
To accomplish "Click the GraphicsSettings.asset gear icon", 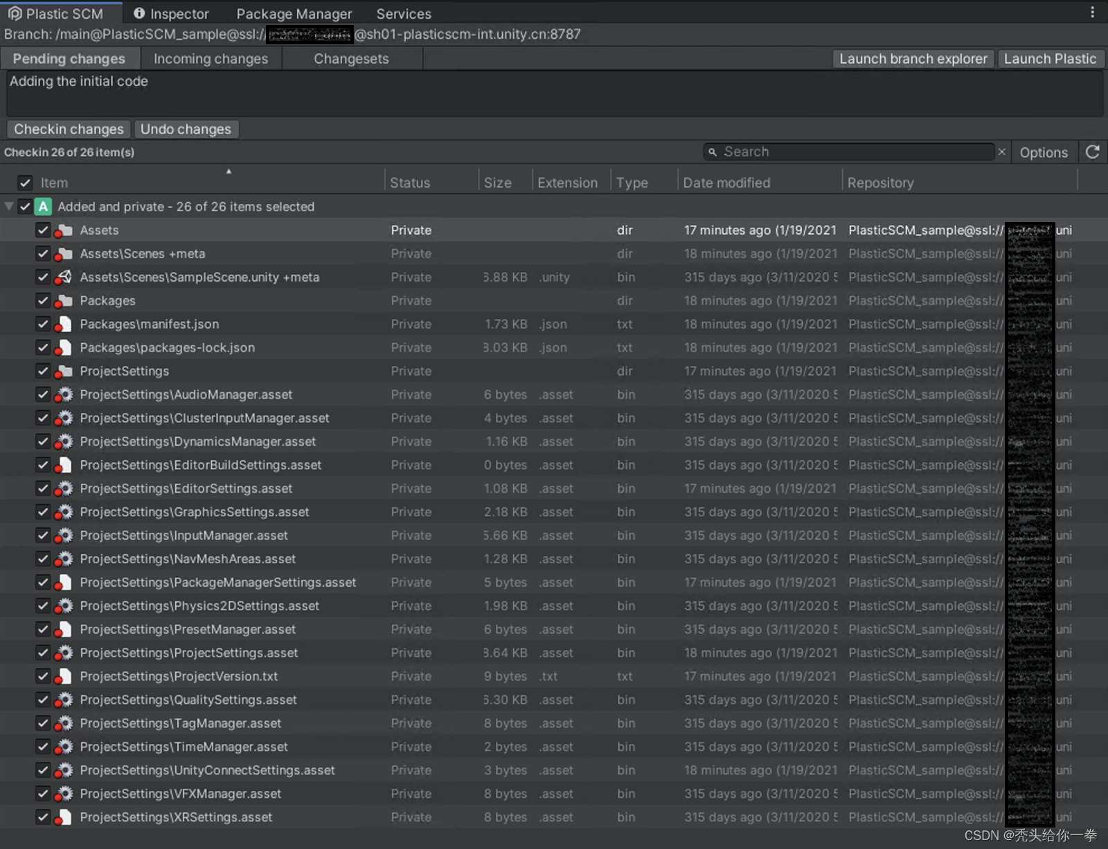I will pyautogui.click(x=64, y=512).
